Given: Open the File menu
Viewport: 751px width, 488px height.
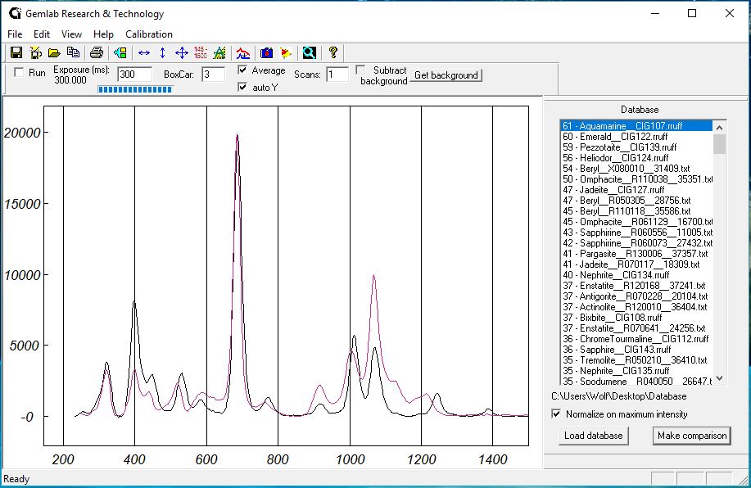Looking at the screenshot, I should [15, 34].
